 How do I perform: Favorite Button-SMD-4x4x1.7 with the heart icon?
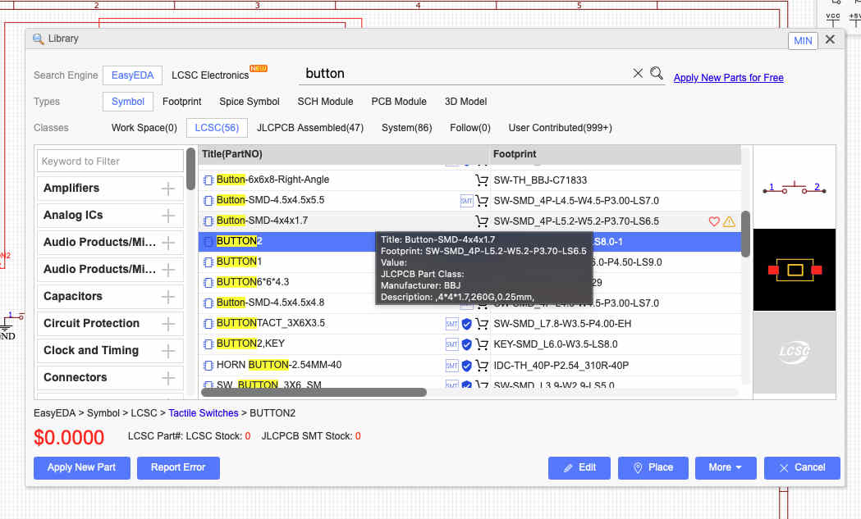coord(714,221)
